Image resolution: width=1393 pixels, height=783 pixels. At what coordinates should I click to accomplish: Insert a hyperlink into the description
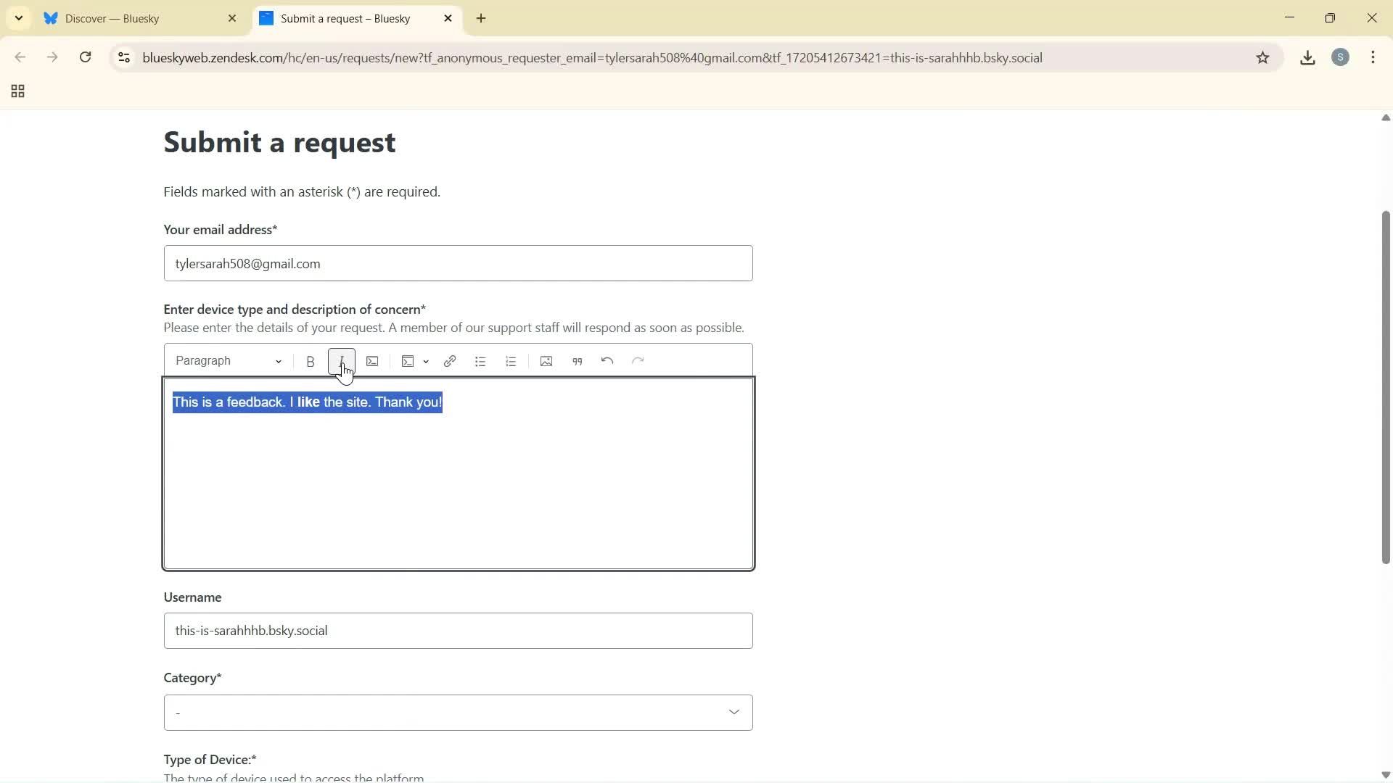(450, 360)
